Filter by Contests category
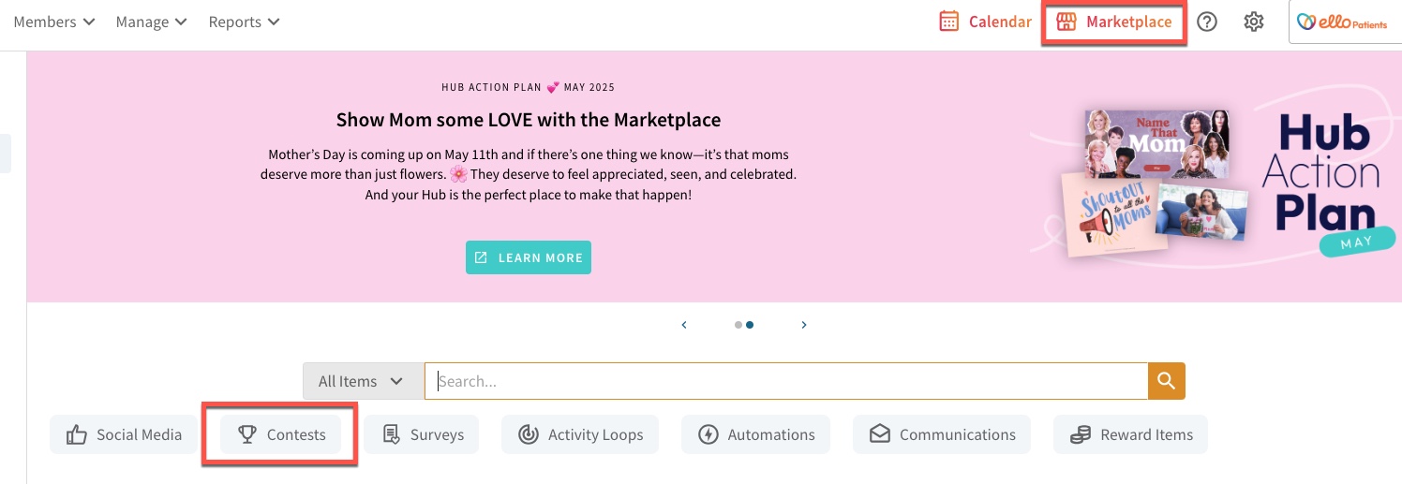Image resolution: width=1402 pixels, height=484 pixels. [281, 434]
